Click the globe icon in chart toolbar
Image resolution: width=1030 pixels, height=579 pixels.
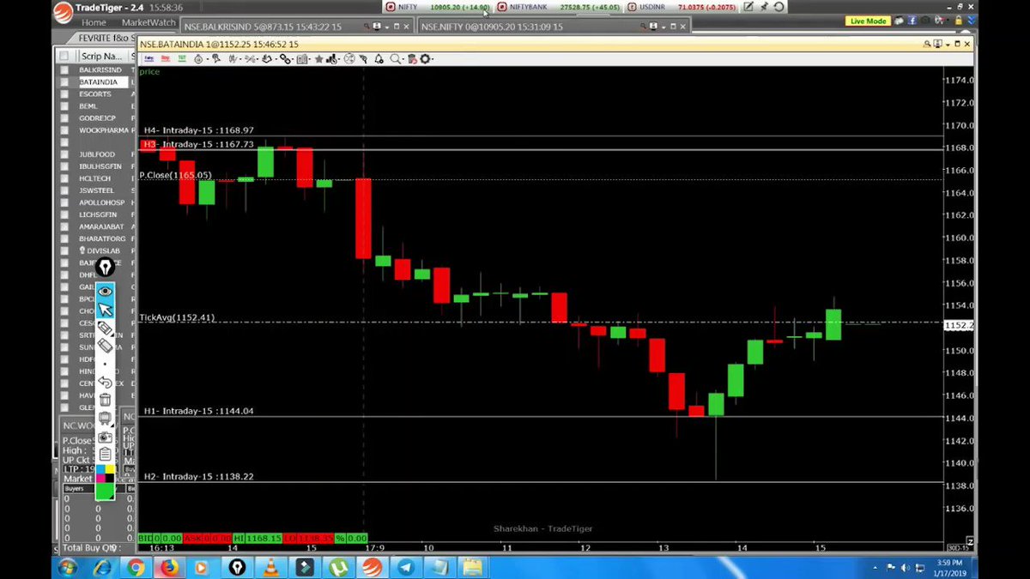[x=349, y=59]
